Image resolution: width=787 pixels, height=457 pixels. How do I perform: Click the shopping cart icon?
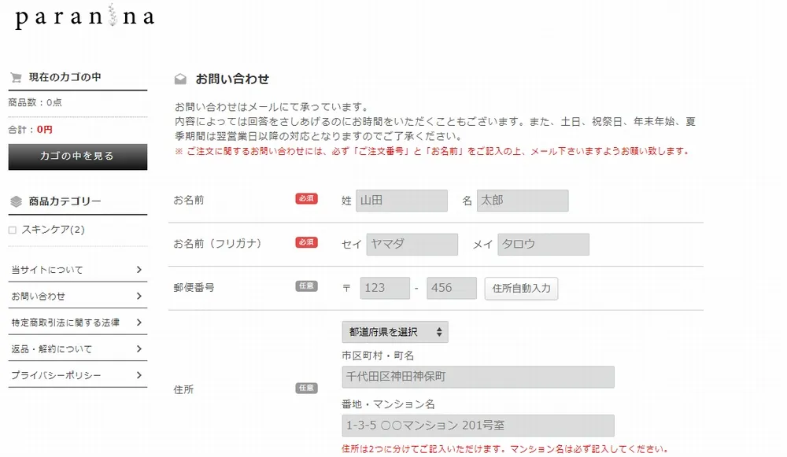click(16, 77)
